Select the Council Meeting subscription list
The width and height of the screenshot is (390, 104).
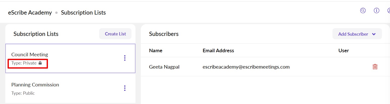pos(30,55)
